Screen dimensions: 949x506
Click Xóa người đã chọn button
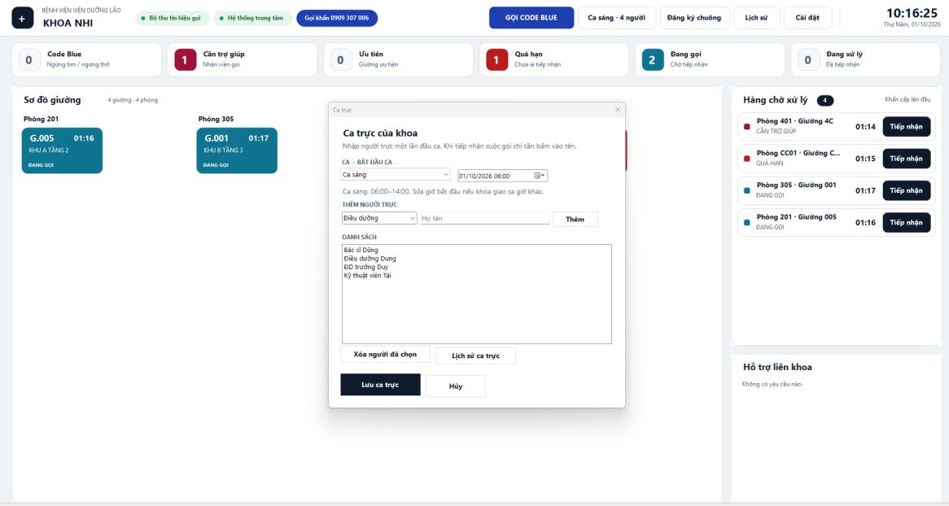pos(386,355)
